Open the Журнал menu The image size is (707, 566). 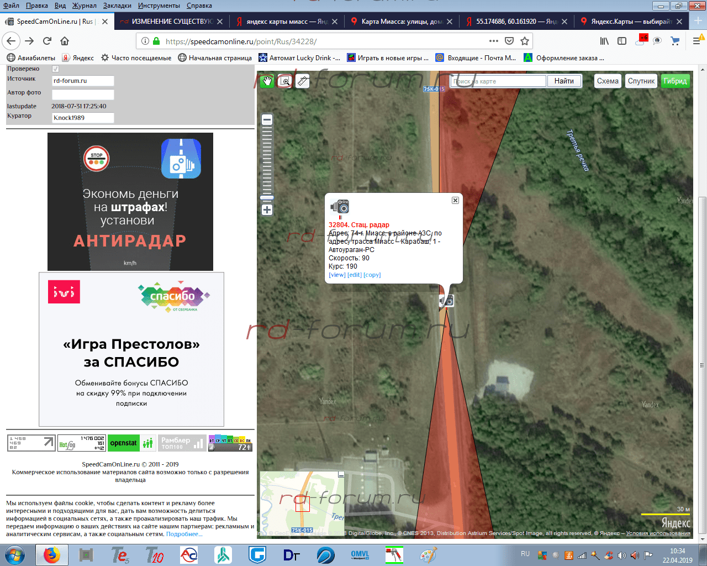click(x=84, y=6)
